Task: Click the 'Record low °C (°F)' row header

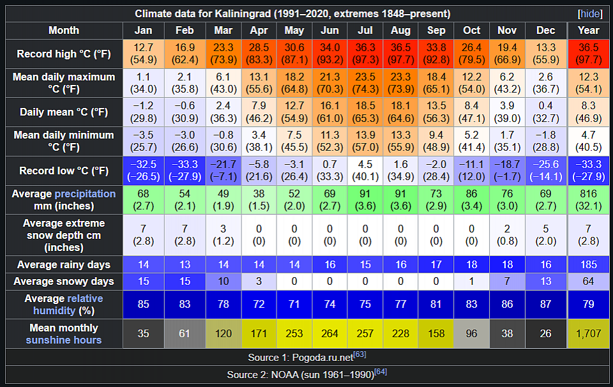Action: coord(64,171)
